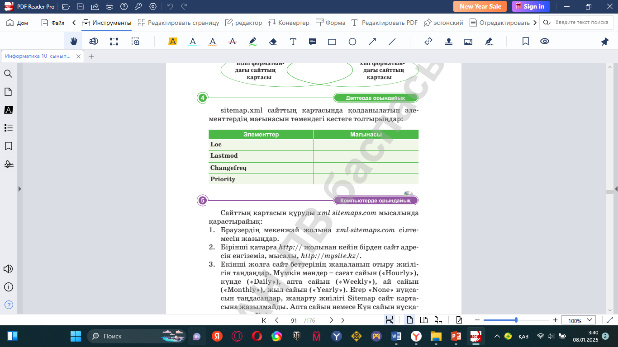The width and height of the screenshot is (618, 347).
Task: Select the Hand pan tool
Action: click(73, 42)
